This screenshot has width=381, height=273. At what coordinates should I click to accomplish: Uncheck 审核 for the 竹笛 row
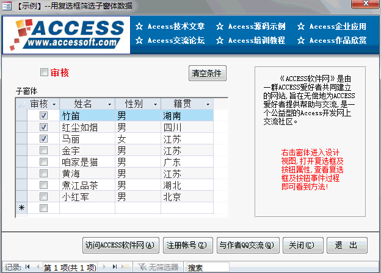[x=43, y=115]
